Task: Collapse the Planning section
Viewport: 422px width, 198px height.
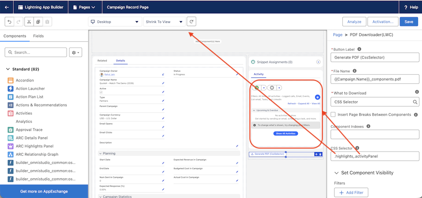Action: pos(100,153)
